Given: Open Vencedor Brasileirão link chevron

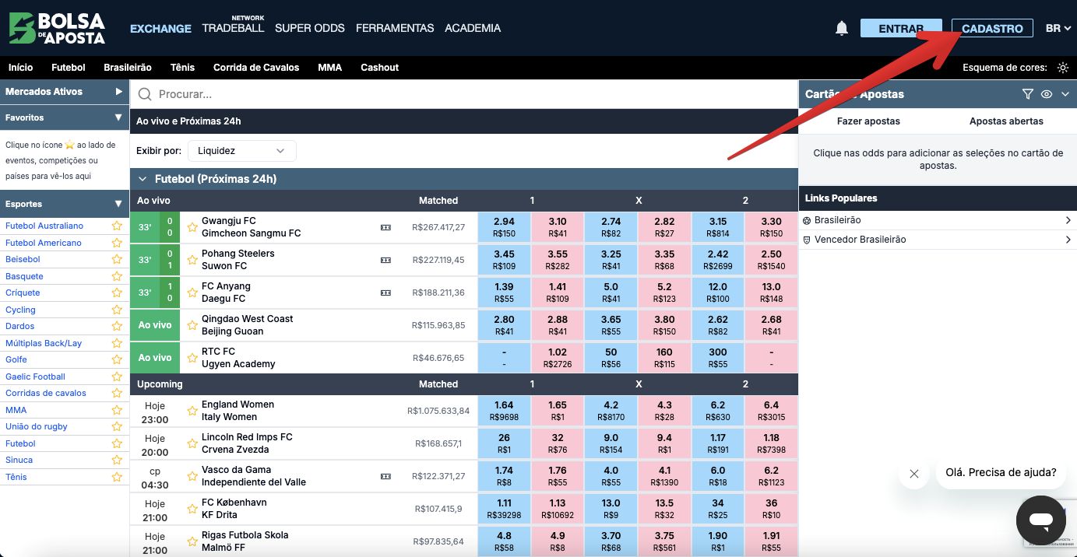Looking at the screenshot, I should (1068, 240).
